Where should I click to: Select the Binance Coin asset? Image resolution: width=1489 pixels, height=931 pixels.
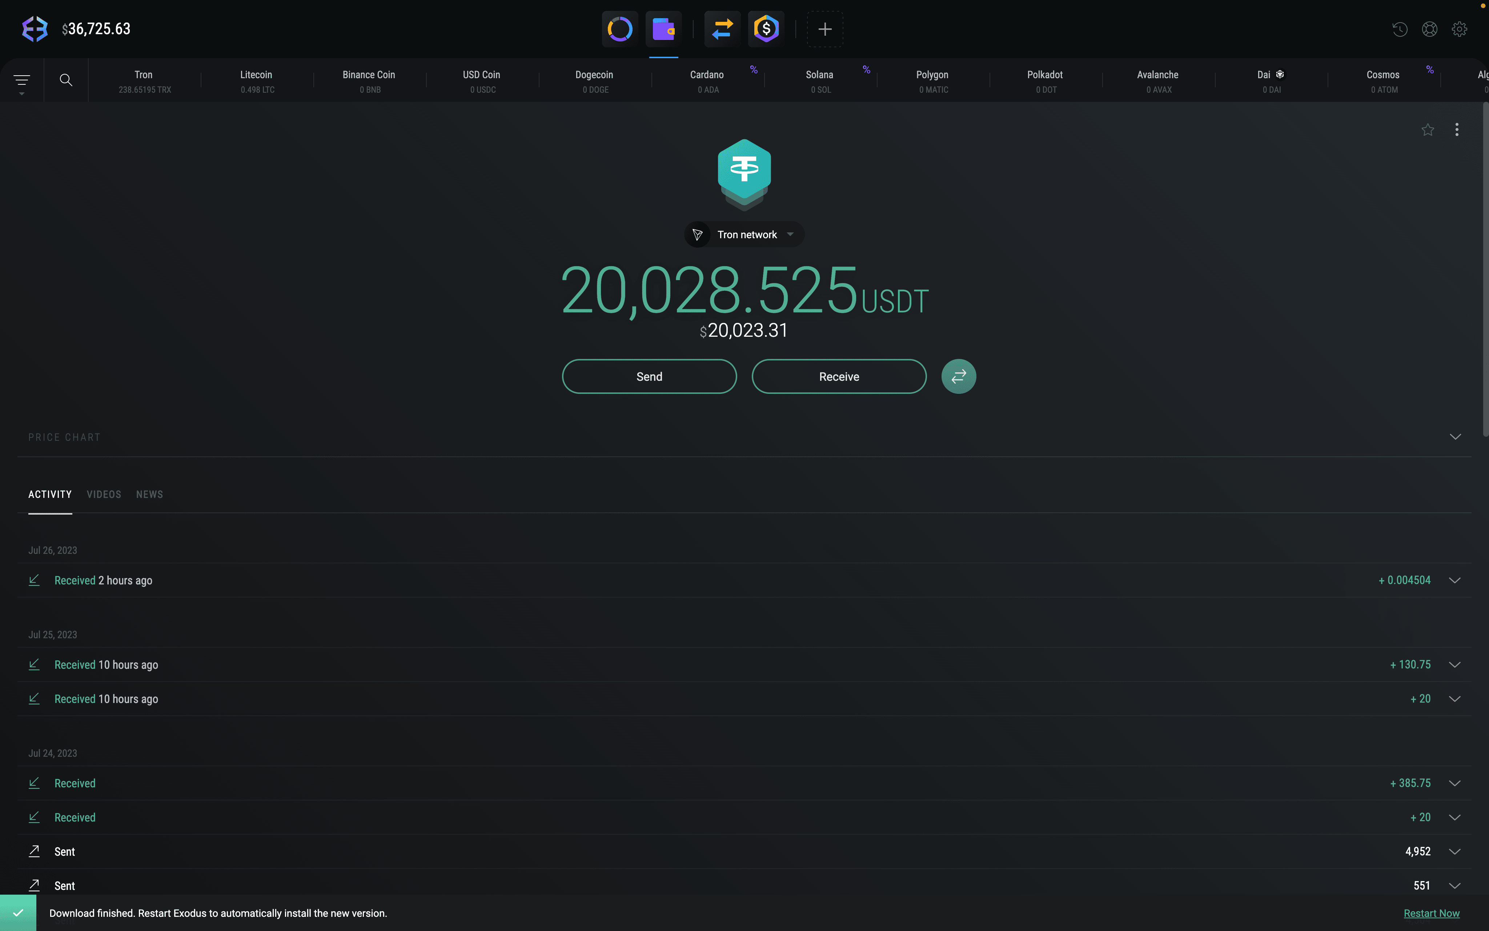pos(370,81)
